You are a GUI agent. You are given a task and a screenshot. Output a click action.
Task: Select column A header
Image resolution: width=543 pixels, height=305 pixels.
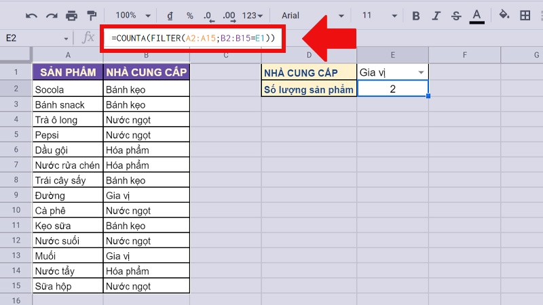[x=68, y=55]
